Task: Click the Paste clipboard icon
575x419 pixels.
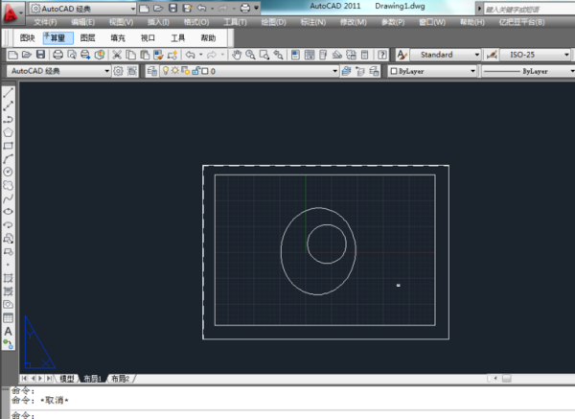Action: tap(145, 55)
